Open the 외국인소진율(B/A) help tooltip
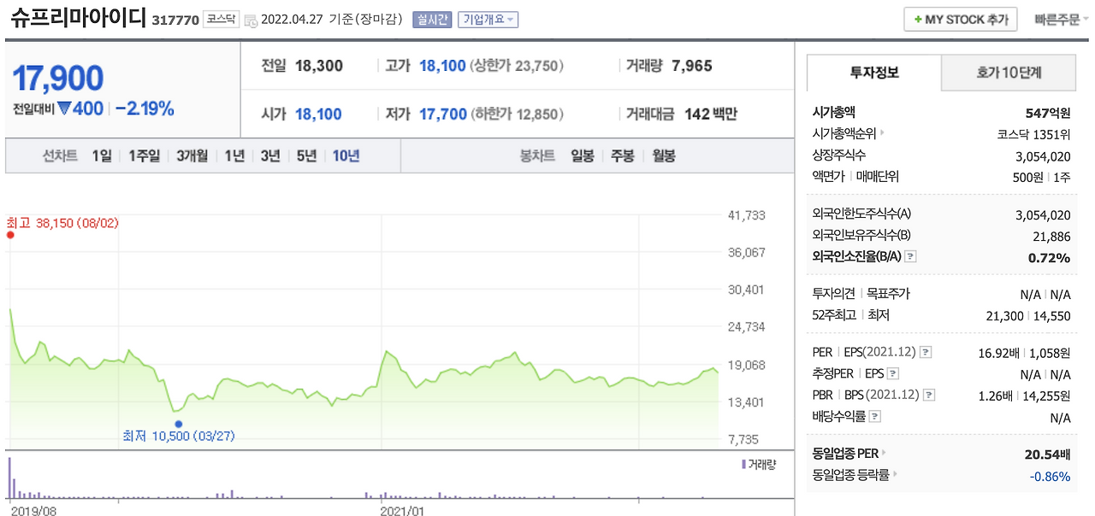This screenshot has width=1095, height=516. coord(909,257)
